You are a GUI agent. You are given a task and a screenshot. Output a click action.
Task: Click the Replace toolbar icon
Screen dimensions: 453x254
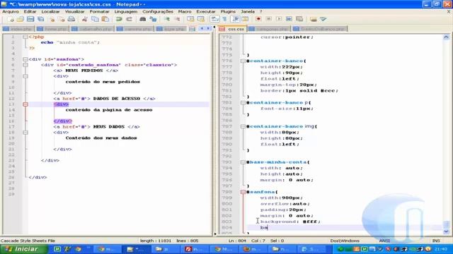153,19
